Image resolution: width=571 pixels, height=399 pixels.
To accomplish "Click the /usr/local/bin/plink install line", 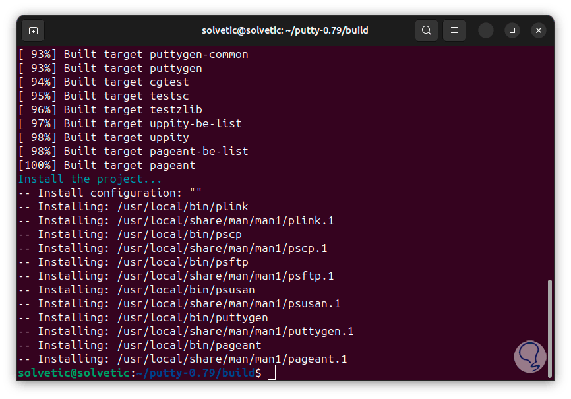I will [133, 206].
